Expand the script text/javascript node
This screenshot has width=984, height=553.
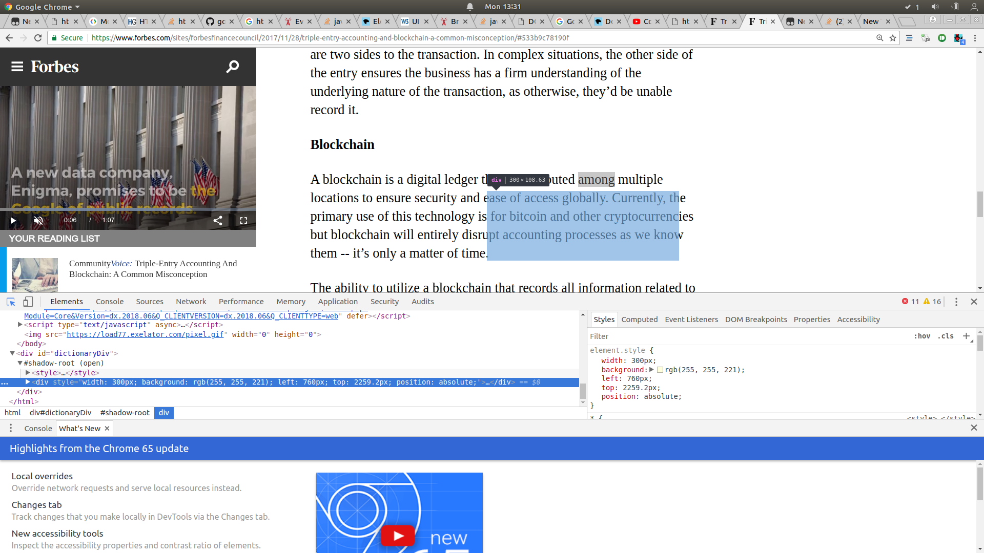point(20,325)
